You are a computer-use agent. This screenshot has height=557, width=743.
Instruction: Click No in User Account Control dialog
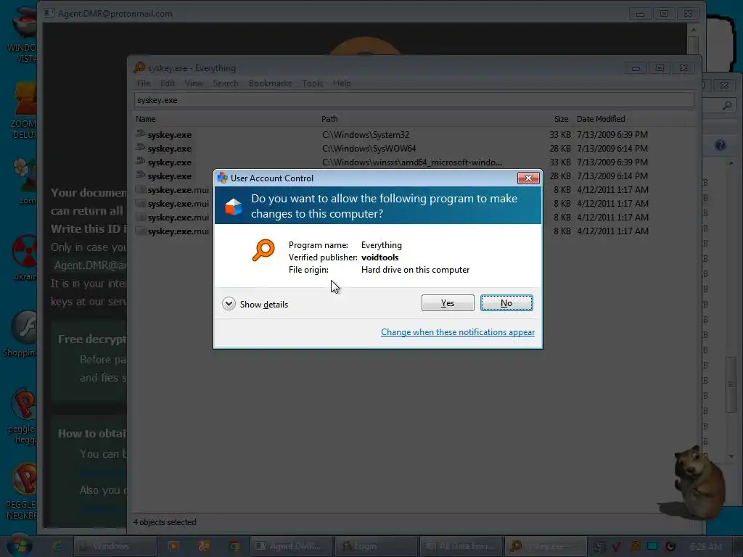(506, 303)
